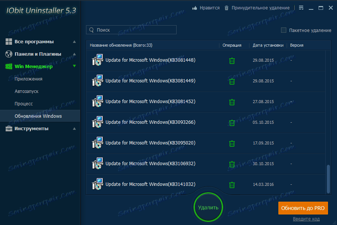Click trash icon for KB3081449 update
Image resolution: width=337 pixels, height=225 pixels.
click(x=232, y=81)
